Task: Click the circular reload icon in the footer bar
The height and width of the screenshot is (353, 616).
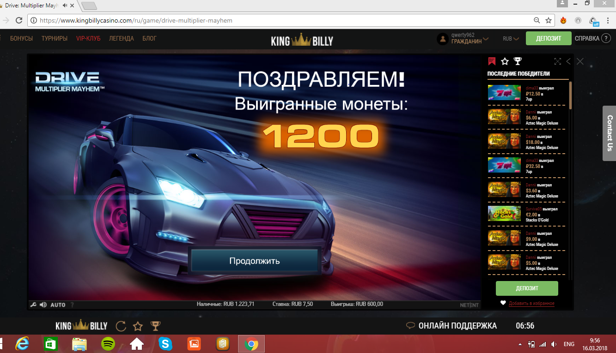Action: click(121, 326)
